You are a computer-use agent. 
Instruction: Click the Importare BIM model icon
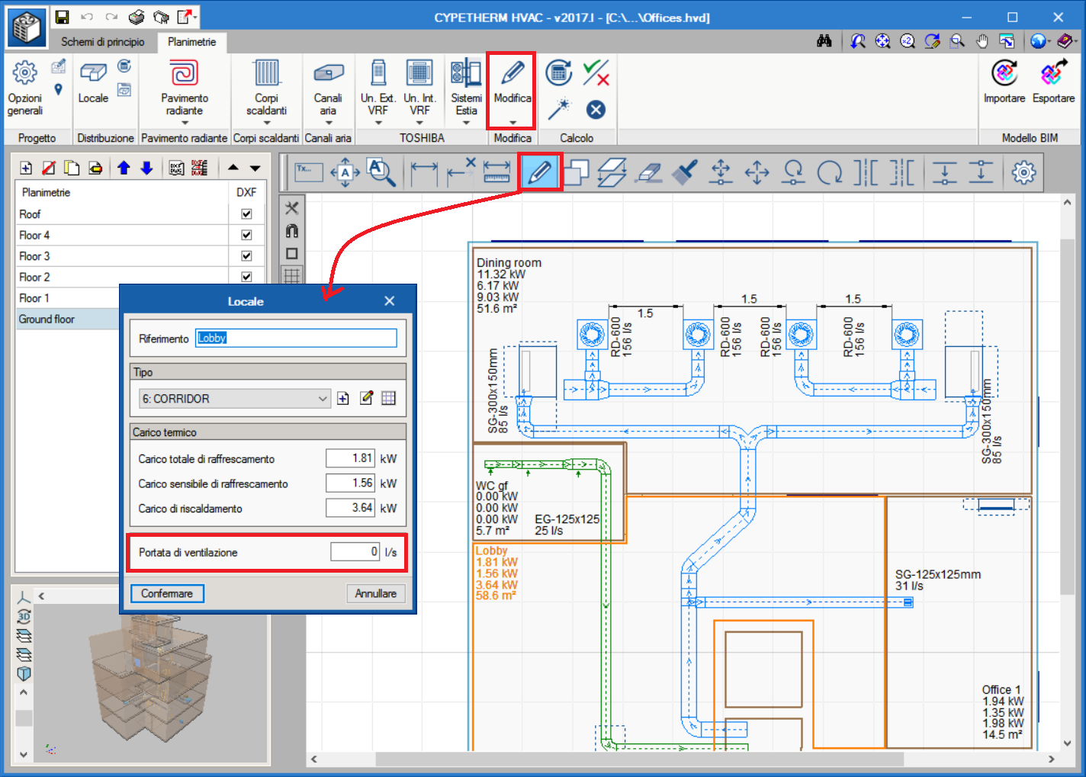click(1004, 73)
